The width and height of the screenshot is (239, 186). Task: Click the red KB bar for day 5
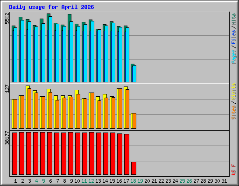(x=42, y=153)
